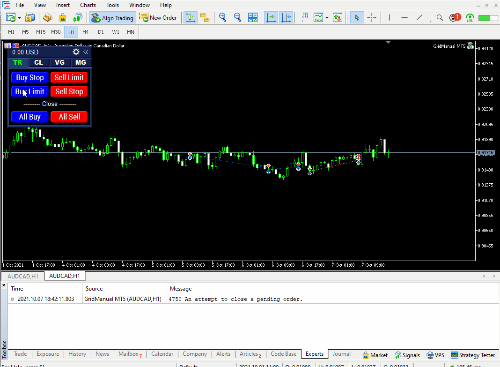Click the New Order button
This screenshot has width=500, height=367.
tap(158, 18)
